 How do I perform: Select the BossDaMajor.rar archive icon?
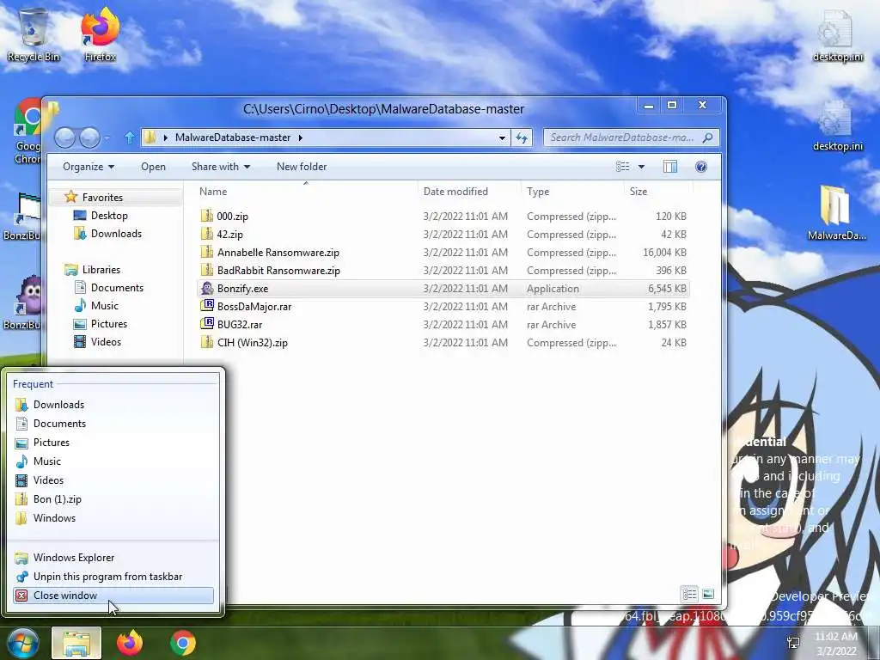coord(207,306)
